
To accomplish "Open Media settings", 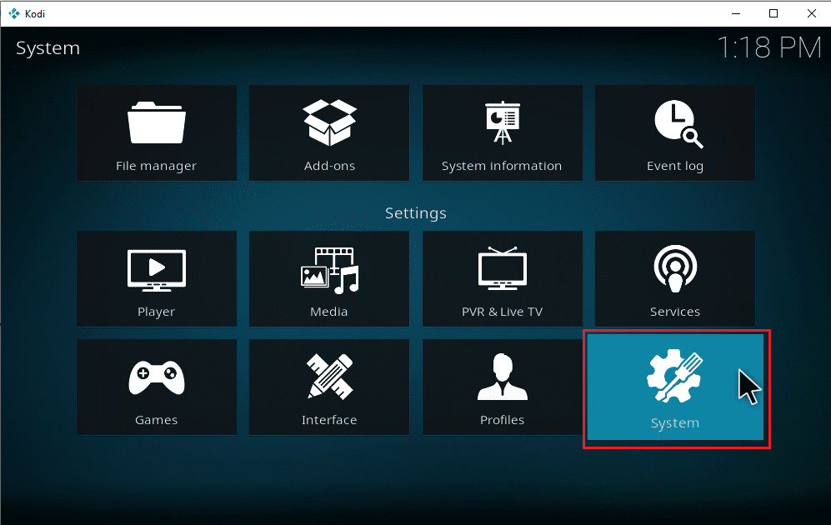I will 328,278.
